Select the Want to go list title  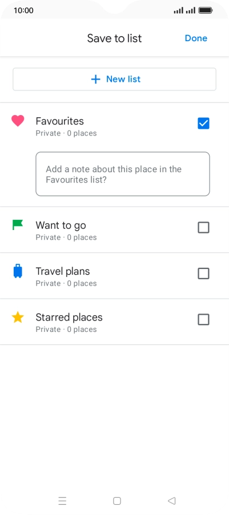(61, 225)
